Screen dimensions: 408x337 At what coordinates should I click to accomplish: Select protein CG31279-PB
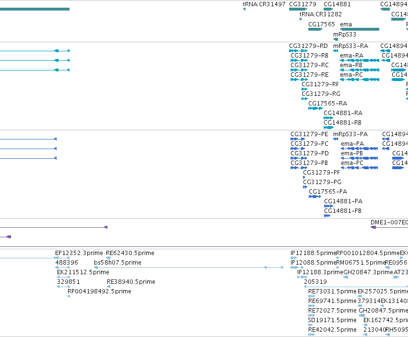tap(309, 163)
